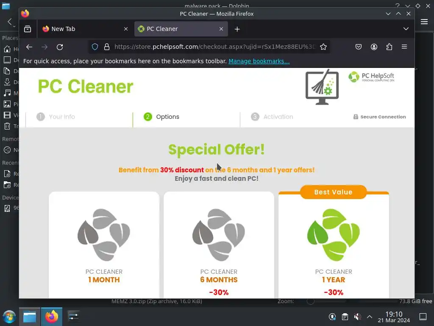Screen dimensions: 434x326
Task: Expand the list all tabs chevron
Action: (406, 29)
